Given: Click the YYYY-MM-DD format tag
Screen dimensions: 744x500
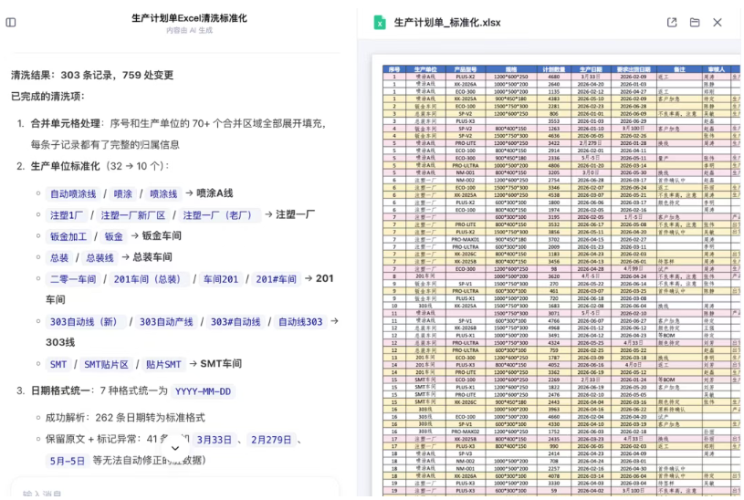Looking at the screenshot, I should click(x=203, y=391).
